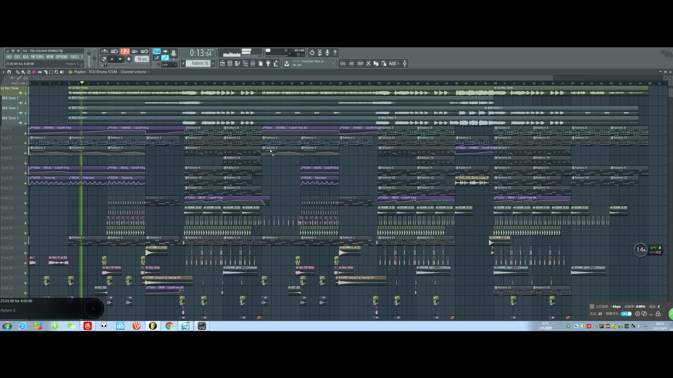
Task: Select the Playback speaker tool in playlist
Action: pos(62,72)
